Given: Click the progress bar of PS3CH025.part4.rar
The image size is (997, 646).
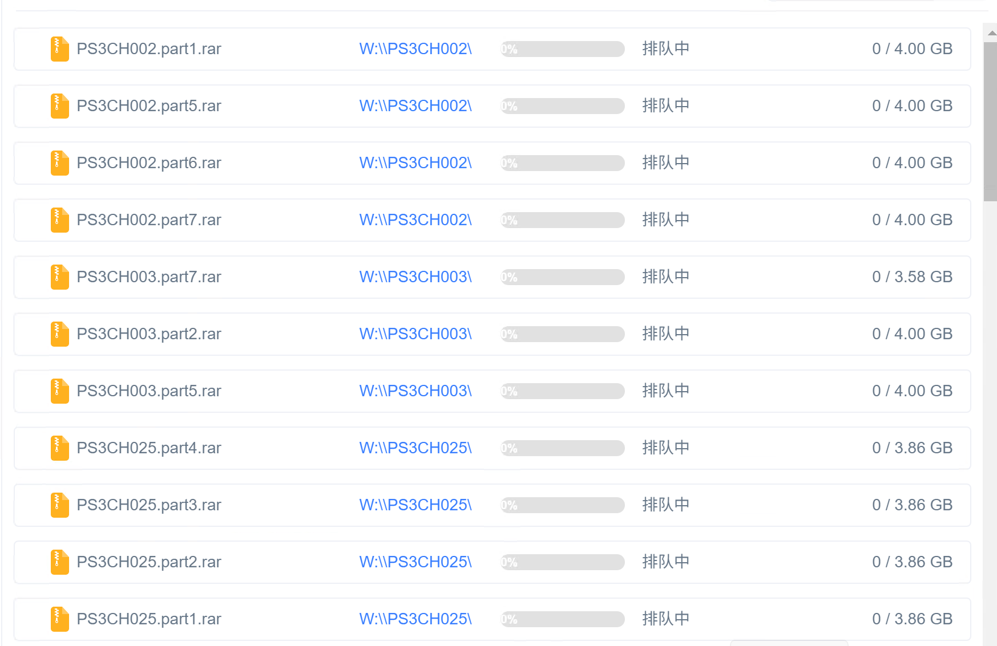Looking at the screenshot, I should [562, 448].
